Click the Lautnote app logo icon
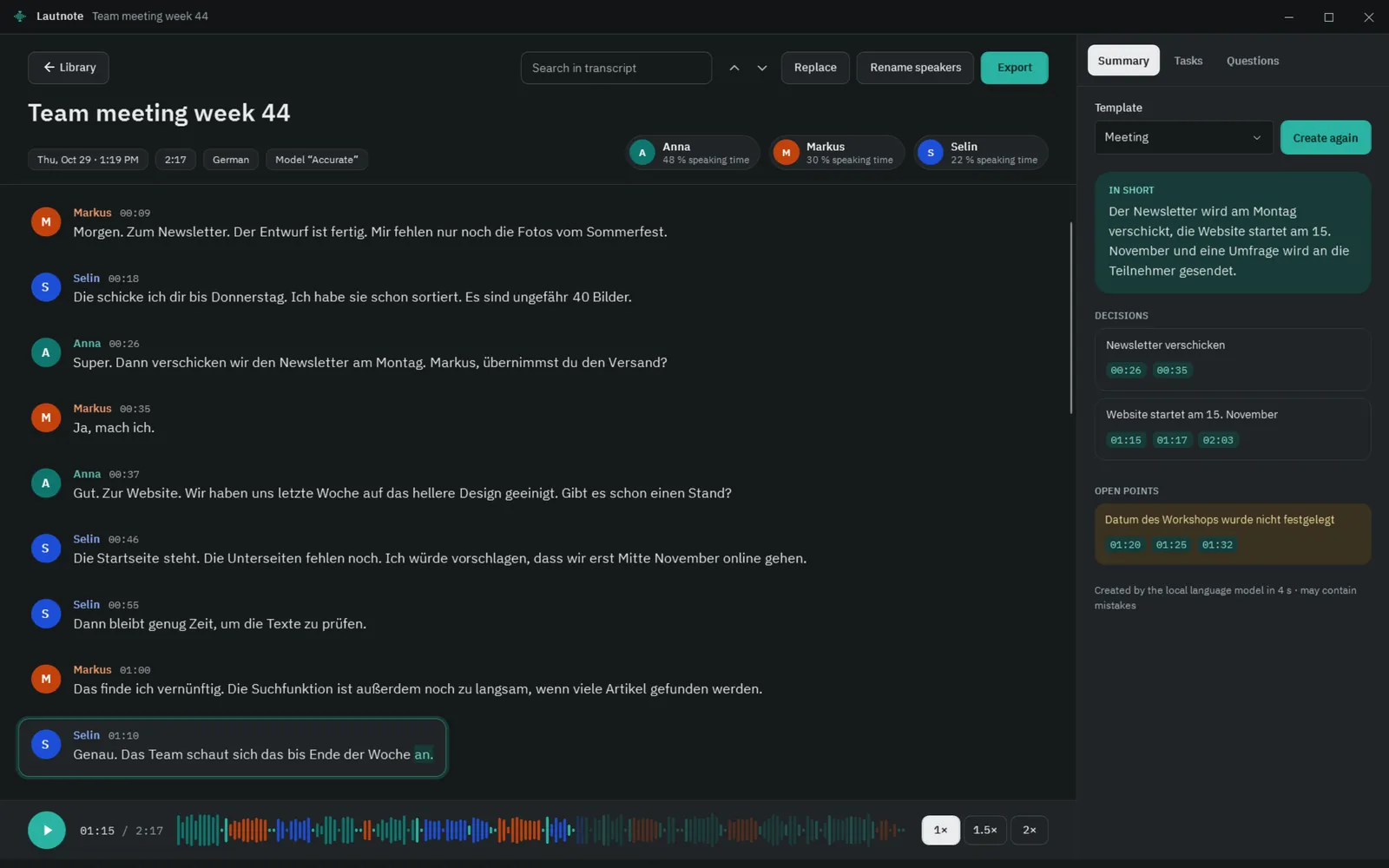This screenshot has height=868, width=1389. [x=19, y=16]
